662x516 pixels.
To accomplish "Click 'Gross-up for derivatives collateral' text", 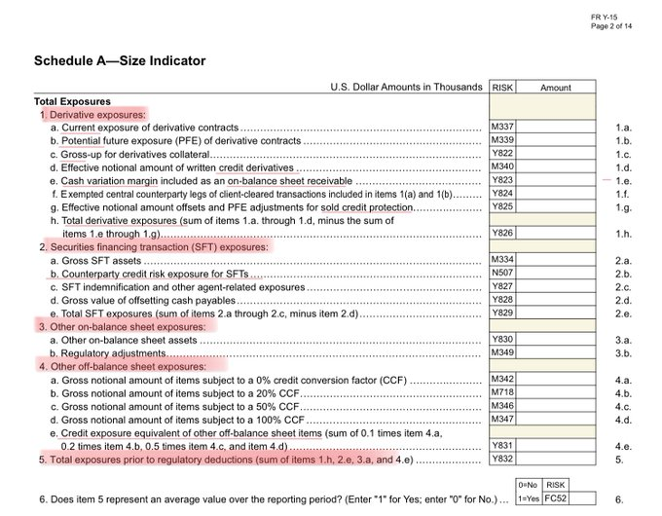I will pos(135,154).
